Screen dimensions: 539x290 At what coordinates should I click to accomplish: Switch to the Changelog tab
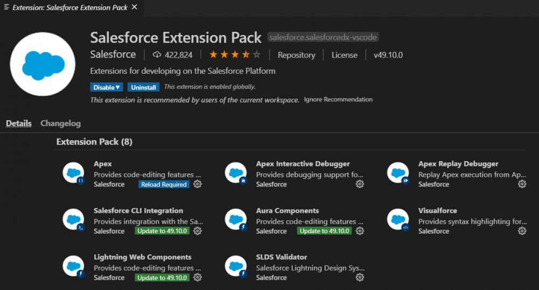60,123
